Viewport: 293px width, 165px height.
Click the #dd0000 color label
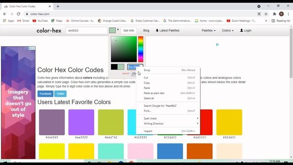(200, 137)
